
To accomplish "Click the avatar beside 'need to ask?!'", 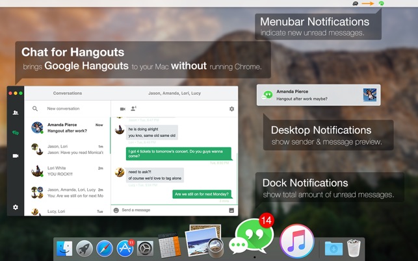I will click(120, 172).
